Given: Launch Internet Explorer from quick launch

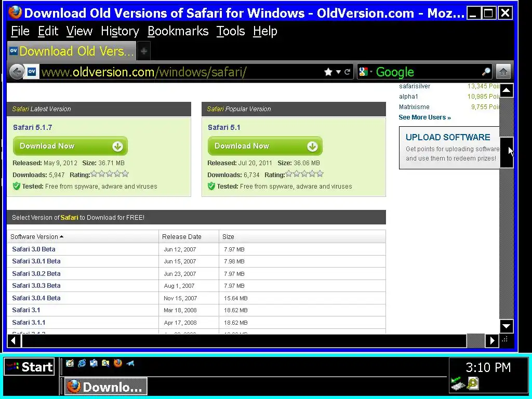Looking at the screenshot, I should point(82,363).
